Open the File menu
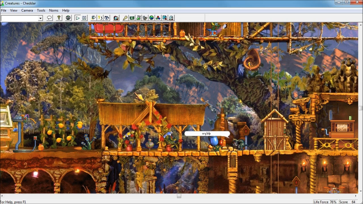363x204 pixels. tap(4, 10)
